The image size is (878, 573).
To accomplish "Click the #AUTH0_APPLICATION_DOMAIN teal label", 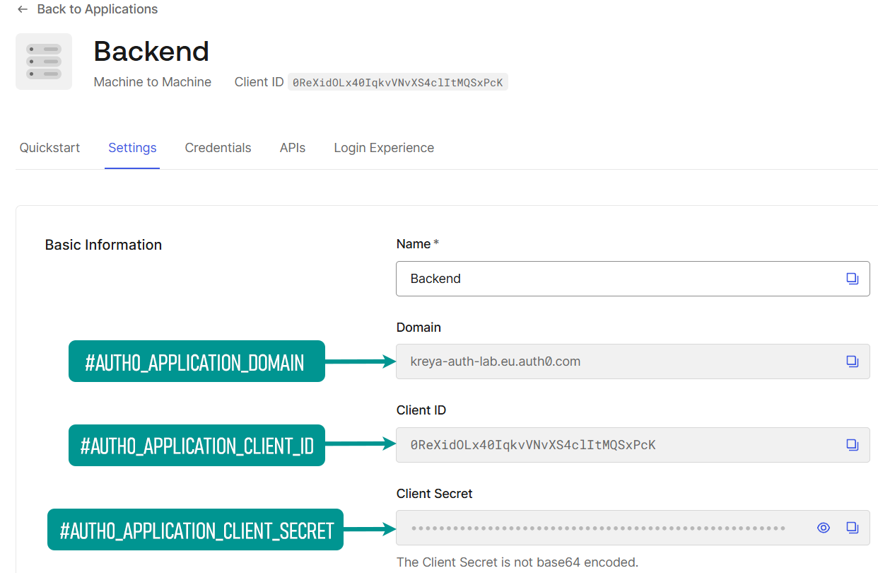I will [196, 361].
